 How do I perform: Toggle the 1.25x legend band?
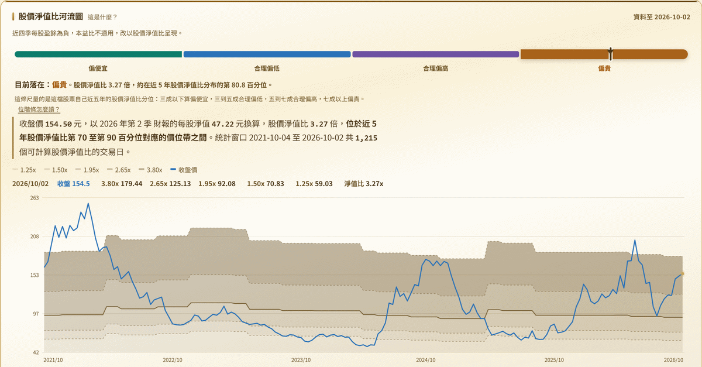[x=25, y=170]
